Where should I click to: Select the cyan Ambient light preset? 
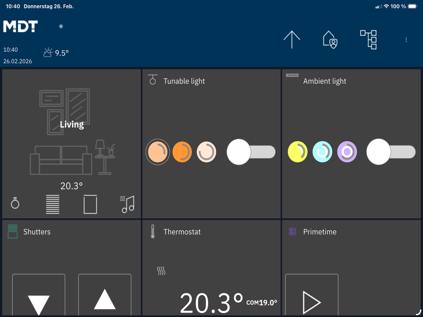click(x=322, y=152)
